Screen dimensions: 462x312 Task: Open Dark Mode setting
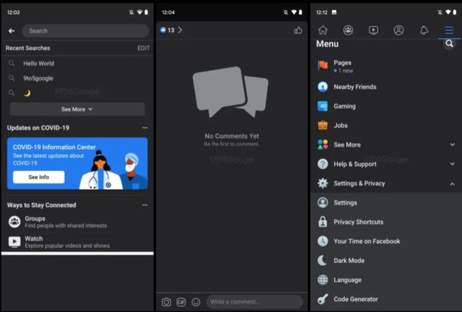pos(386,261)
